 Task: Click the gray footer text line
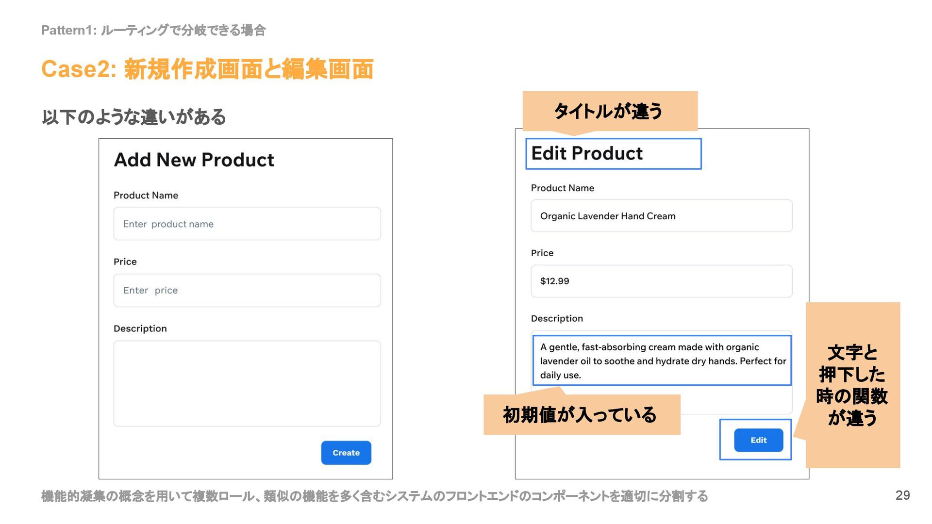tap(374, 496)
